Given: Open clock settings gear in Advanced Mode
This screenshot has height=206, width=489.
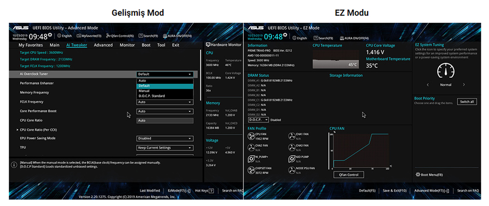Looking at the screenshot, I should coord(50,35).
